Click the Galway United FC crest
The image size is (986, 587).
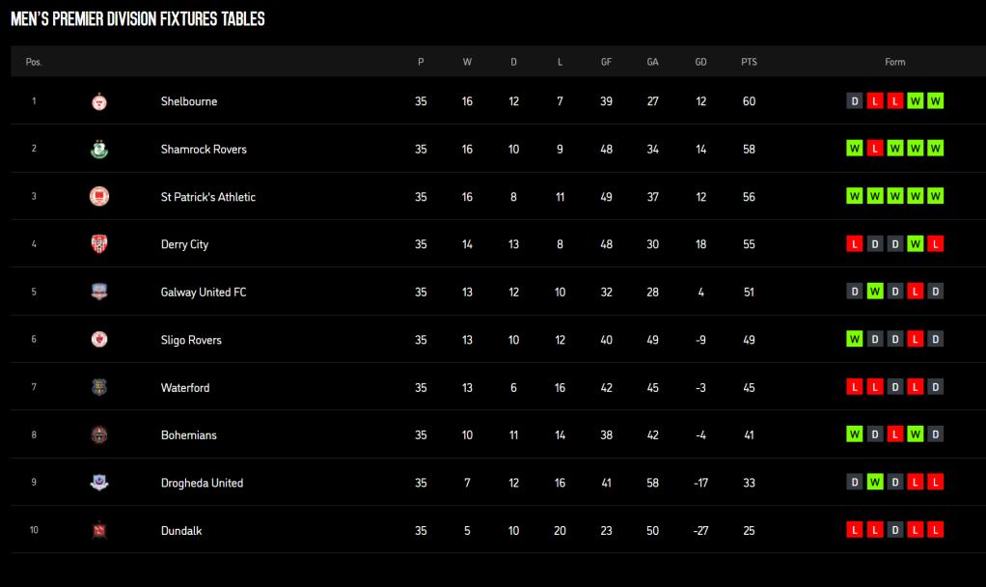[98, 293]
